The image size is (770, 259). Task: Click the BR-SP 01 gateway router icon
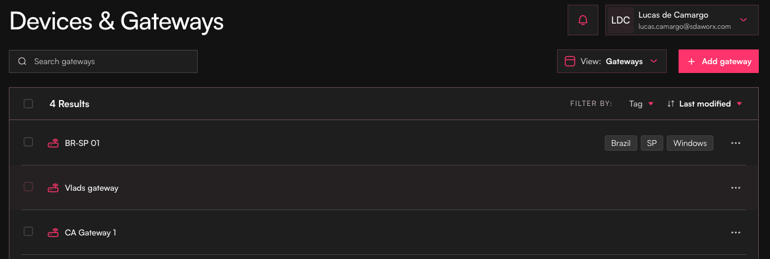point(53,142)
